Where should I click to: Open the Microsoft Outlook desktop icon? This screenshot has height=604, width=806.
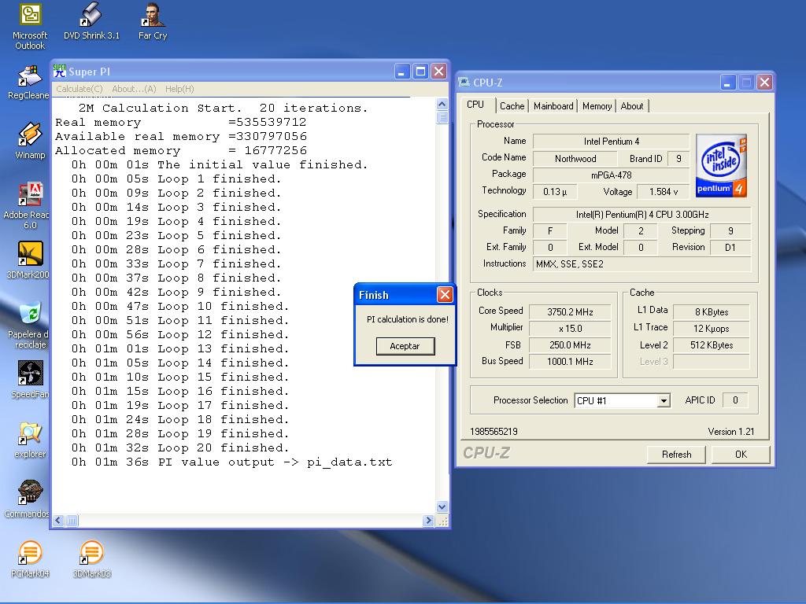[30, 16]
